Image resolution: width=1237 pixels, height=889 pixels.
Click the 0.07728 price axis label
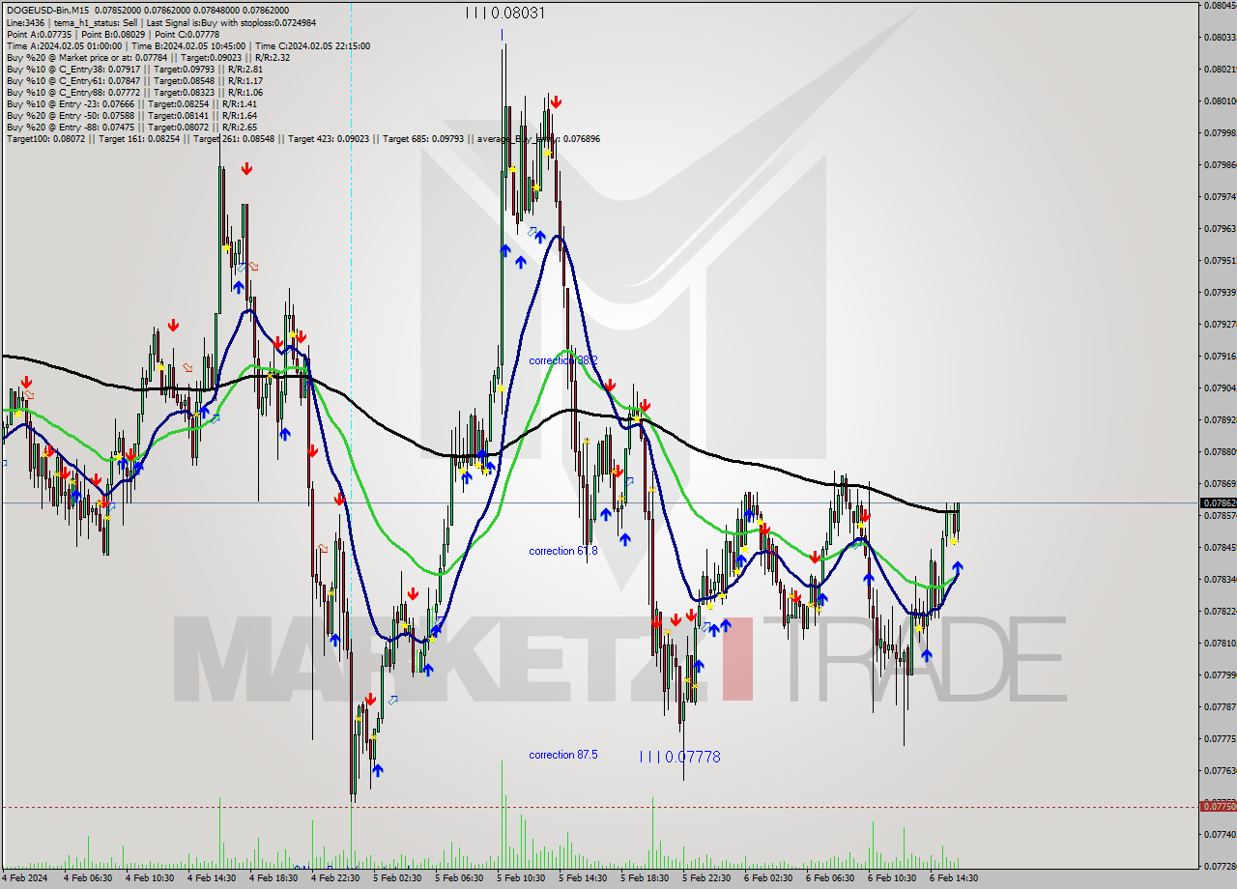(1220, 866)
